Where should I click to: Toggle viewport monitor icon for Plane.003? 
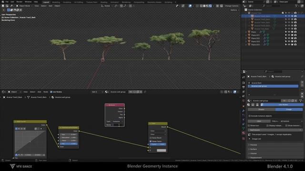point(292,41)
